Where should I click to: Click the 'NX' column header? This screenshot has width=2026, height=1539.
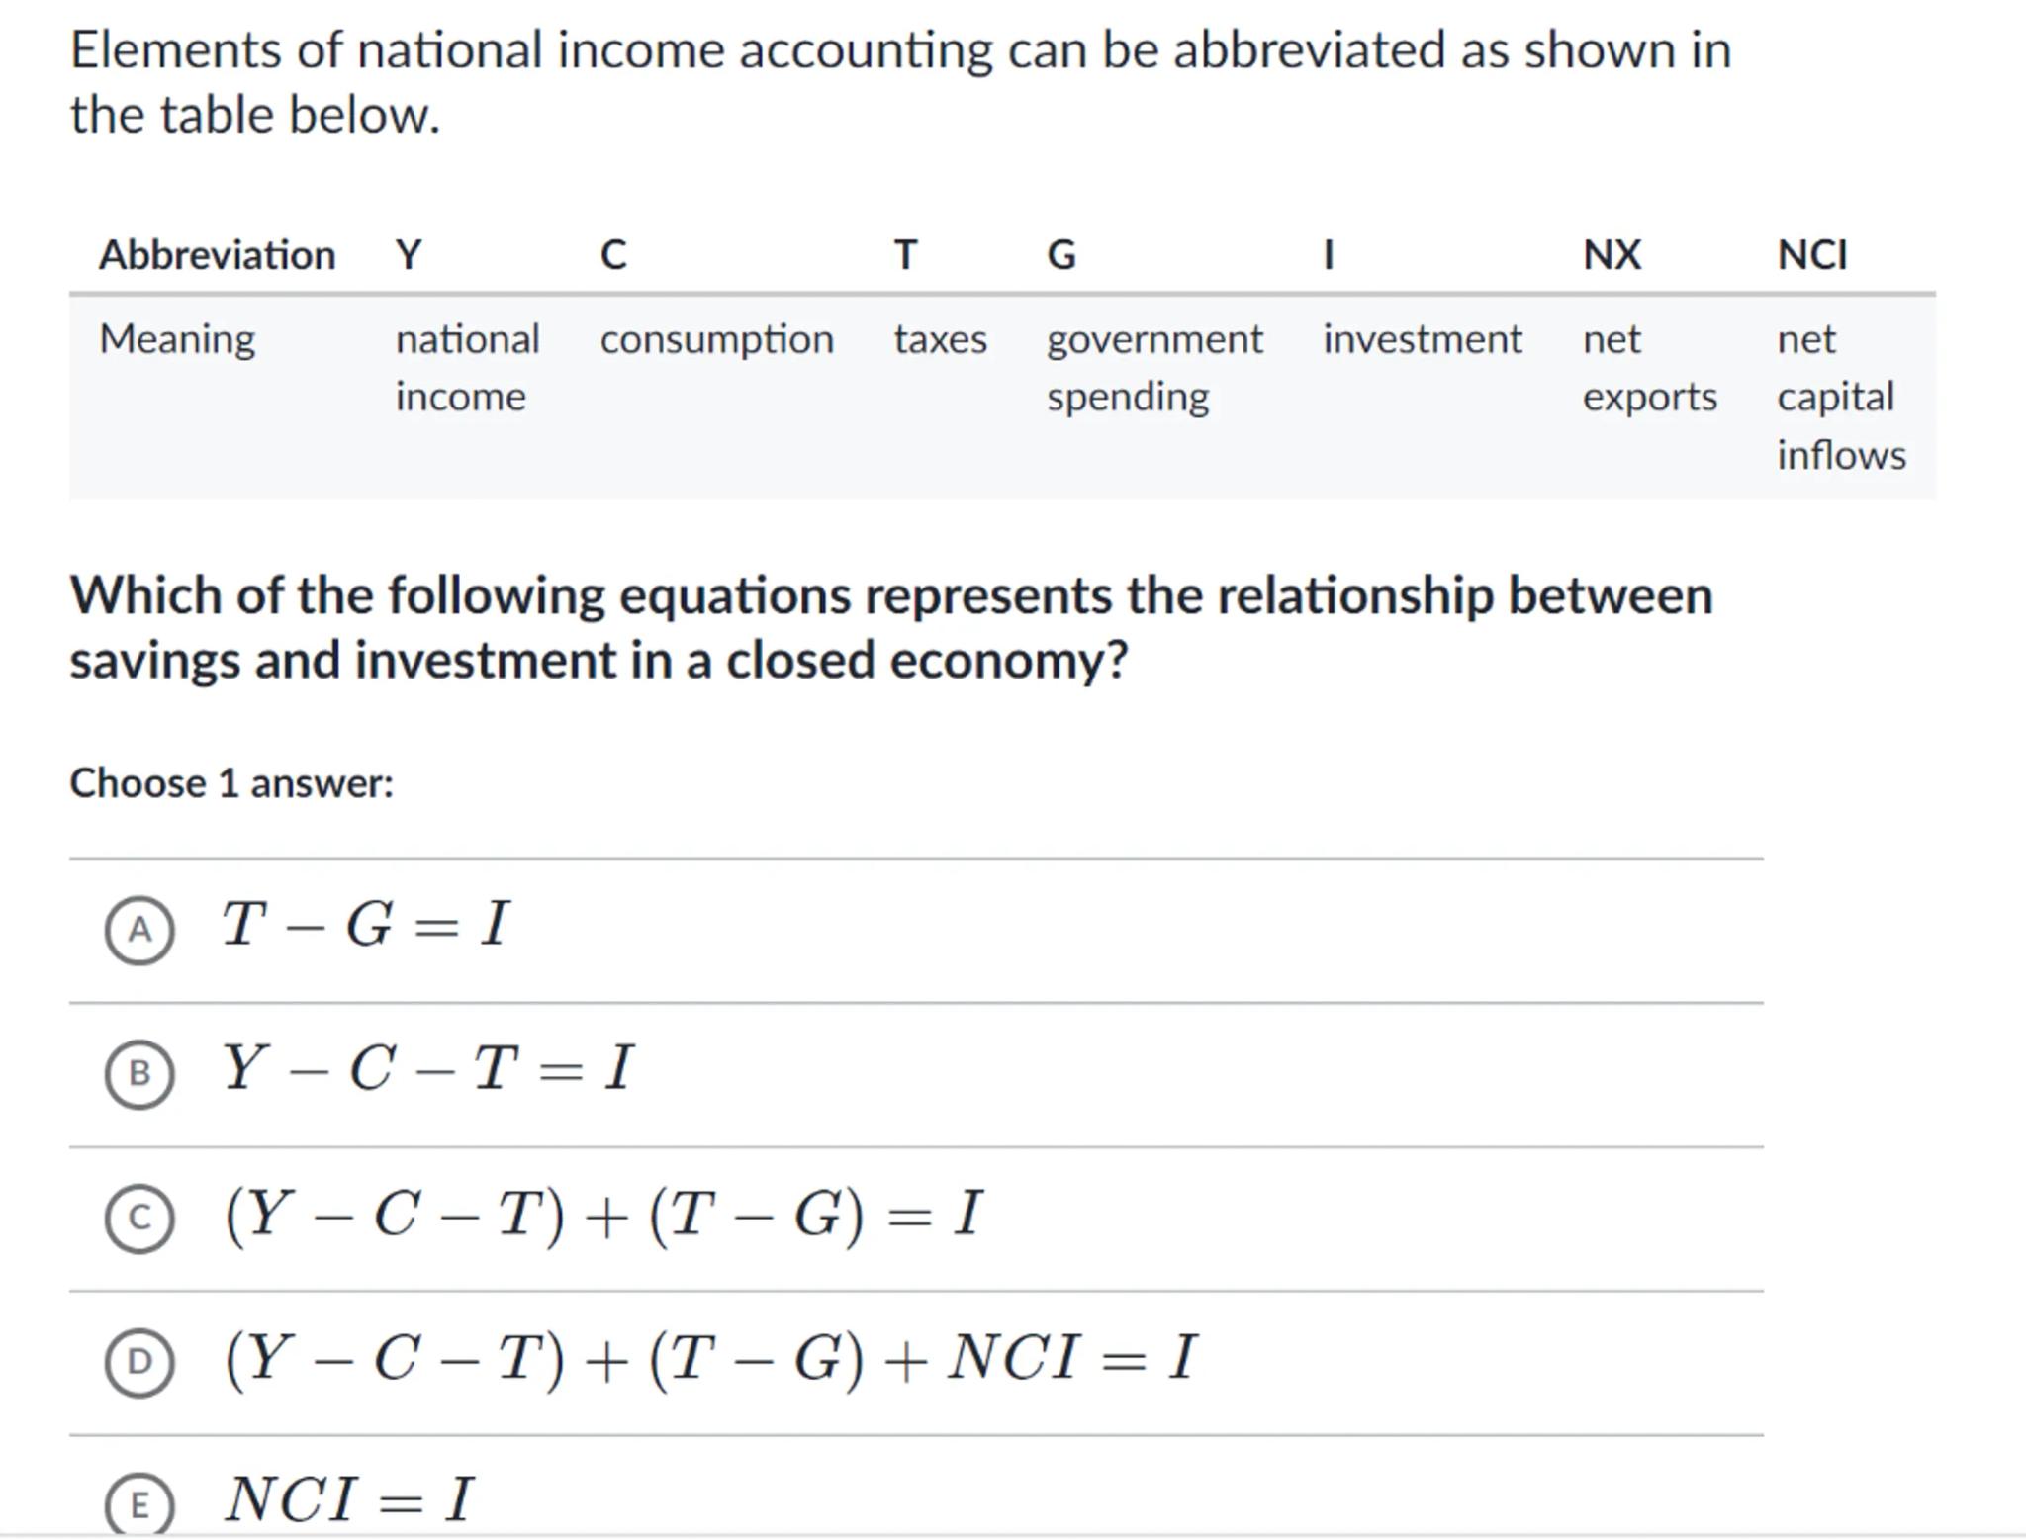[1612, 255]
